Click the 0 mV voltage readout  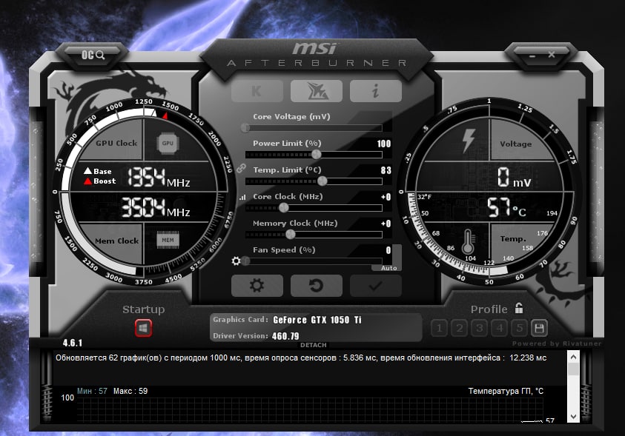[x=515, y=177]
